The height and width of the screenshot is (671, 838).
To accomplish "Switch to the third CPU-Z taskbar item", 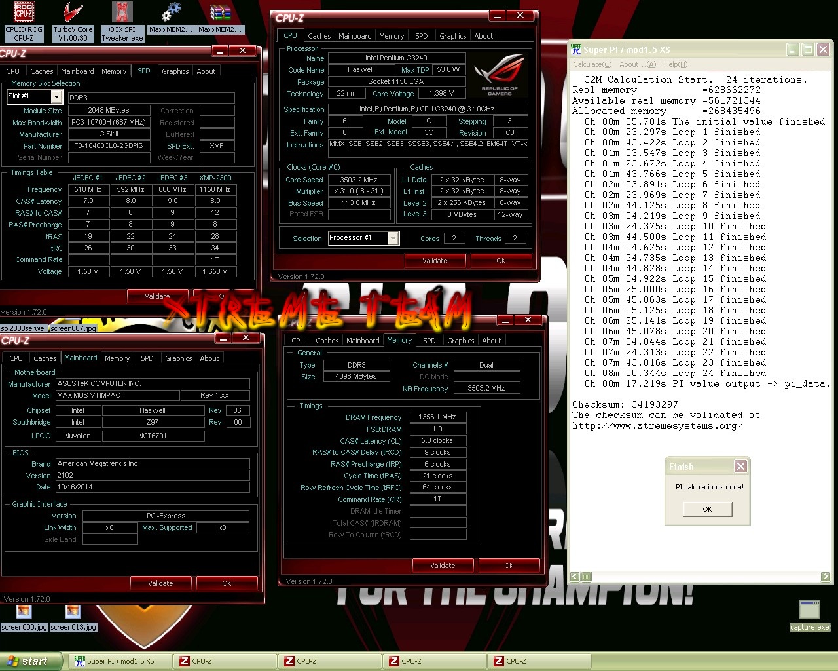I will point(435,661).
